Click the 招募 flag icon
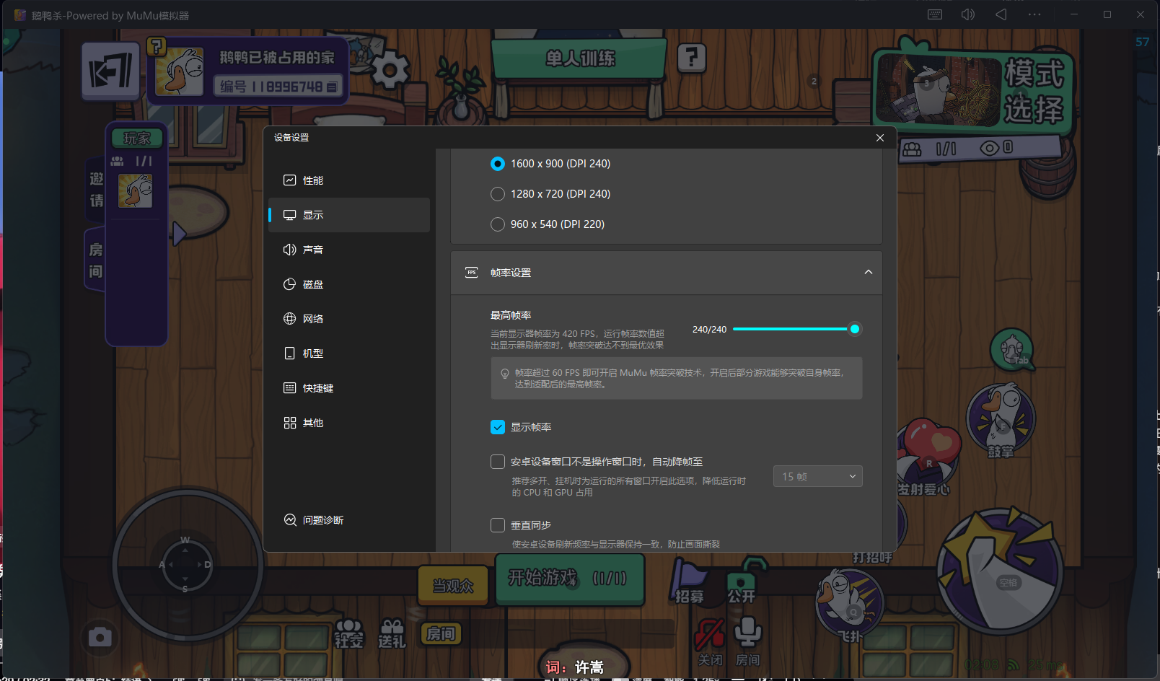 coord(689,582)
